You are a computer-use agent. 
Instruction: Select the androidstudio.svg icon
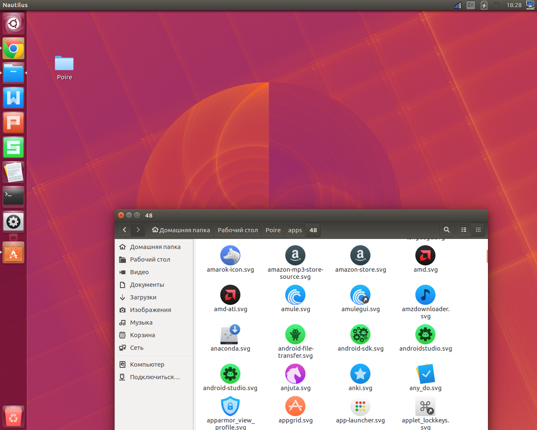coord(425,334)
